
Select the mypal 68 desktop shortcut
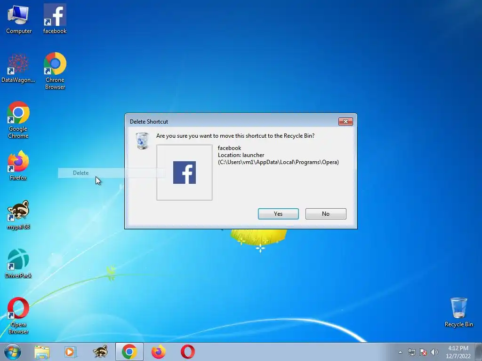point(18,215)
